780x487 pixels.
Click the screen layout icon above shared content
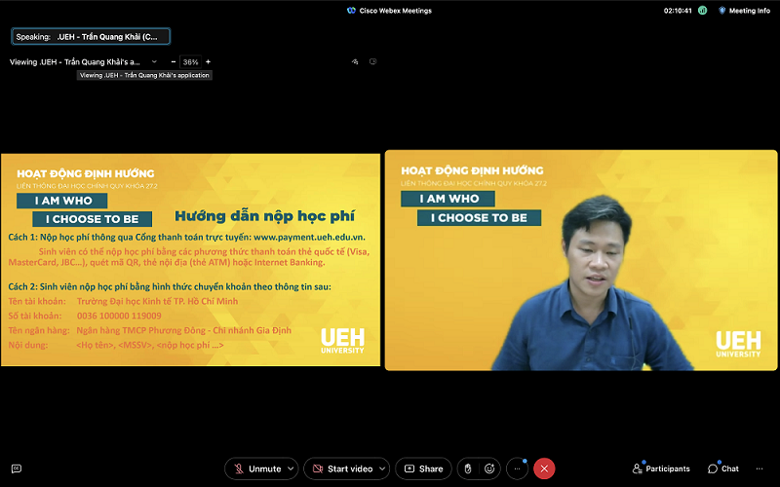(373, 61)
